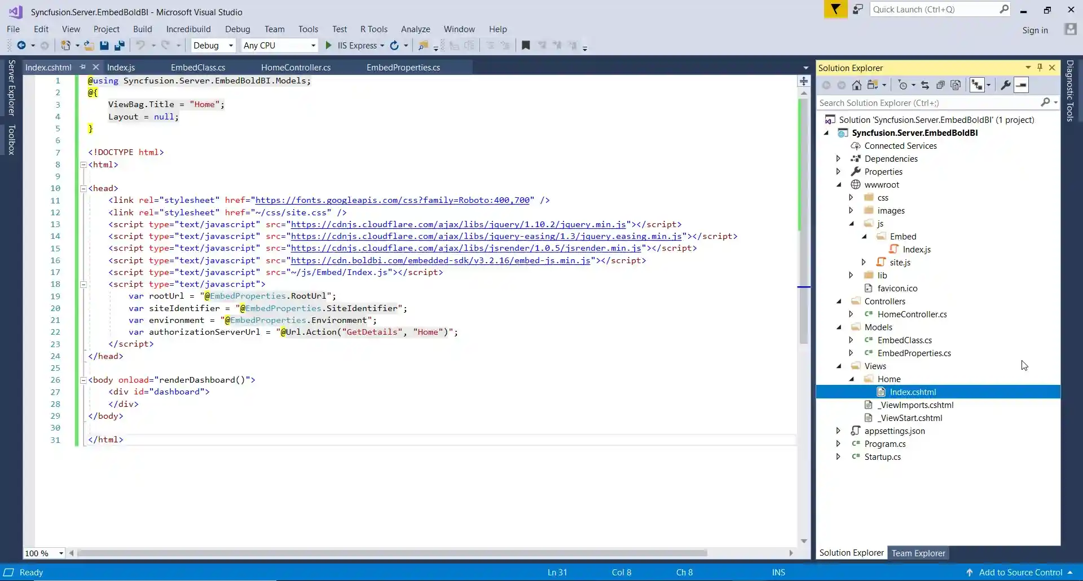
Task: Toggle the Preview Selected Items button
Action: click(x=1021, y=85)
